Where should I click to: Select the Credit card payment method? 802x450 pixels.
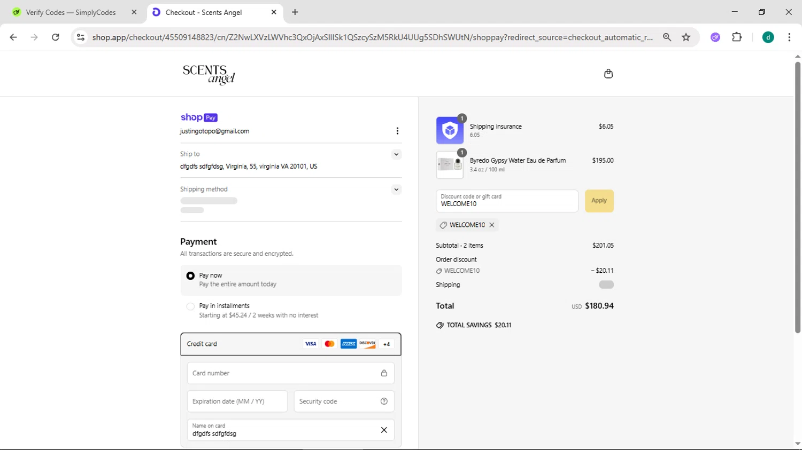coord(291,344)
